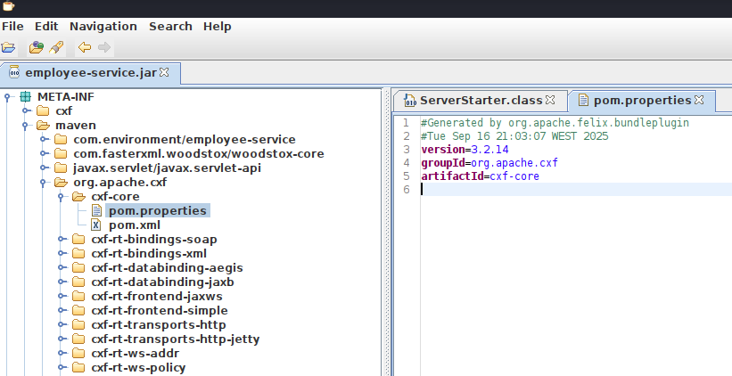The image size is (732, 376).
Task: Expand com.environment/employee-service node
Action: point(44,140)
